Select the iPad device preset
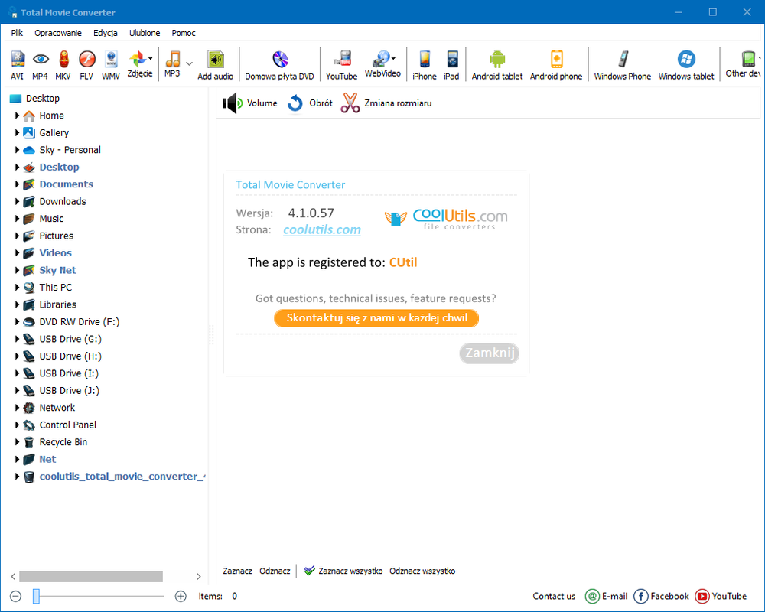 click(x=452, y=65)
